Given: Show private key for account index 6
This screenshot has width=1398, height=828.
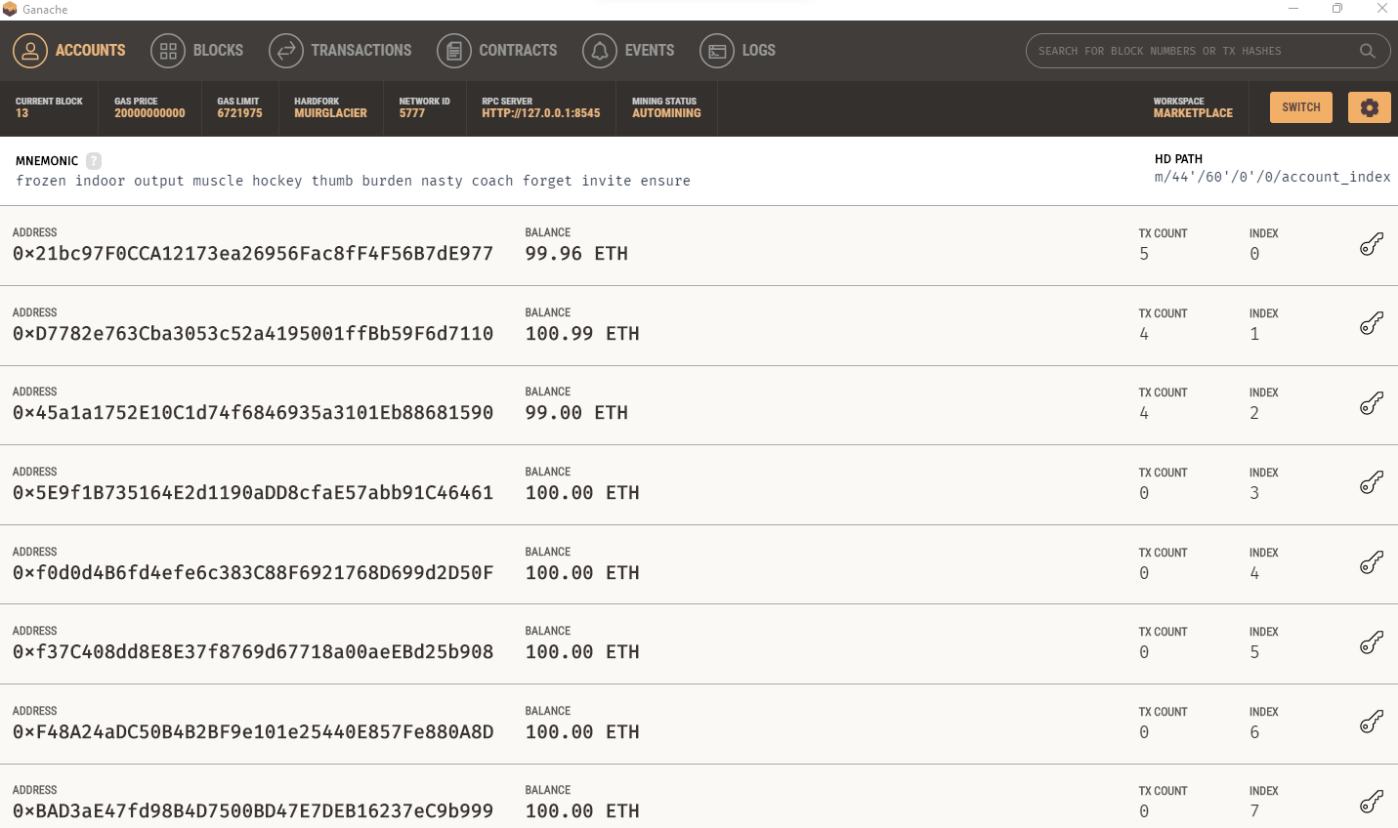Looking at the screenshot, I should pos(1372,722).
